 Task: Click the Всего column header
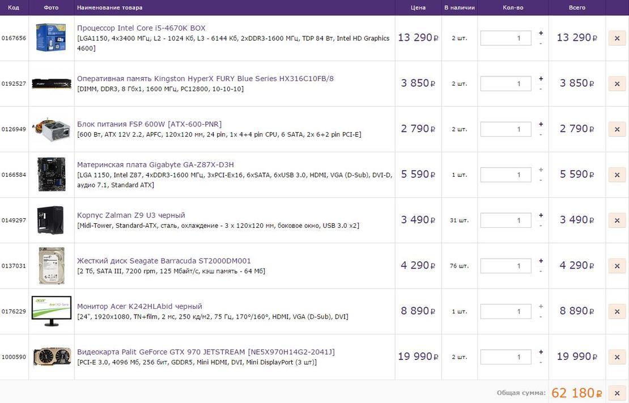pyautogui.click(x=577, y=7)
